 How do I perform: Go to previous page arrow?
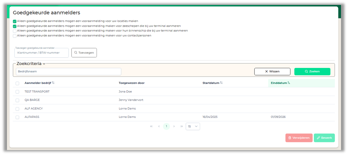(159, 126)
